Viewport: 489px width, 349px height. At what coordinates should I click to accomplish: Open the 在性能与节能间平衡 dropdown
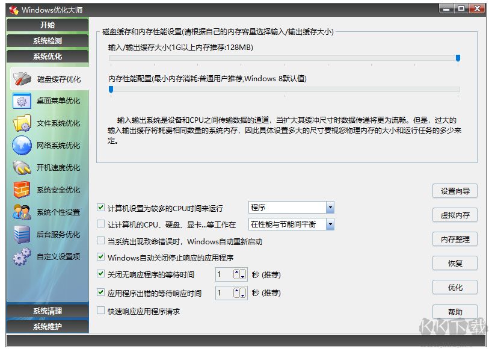pyautogui.click(x=330, y=224)
